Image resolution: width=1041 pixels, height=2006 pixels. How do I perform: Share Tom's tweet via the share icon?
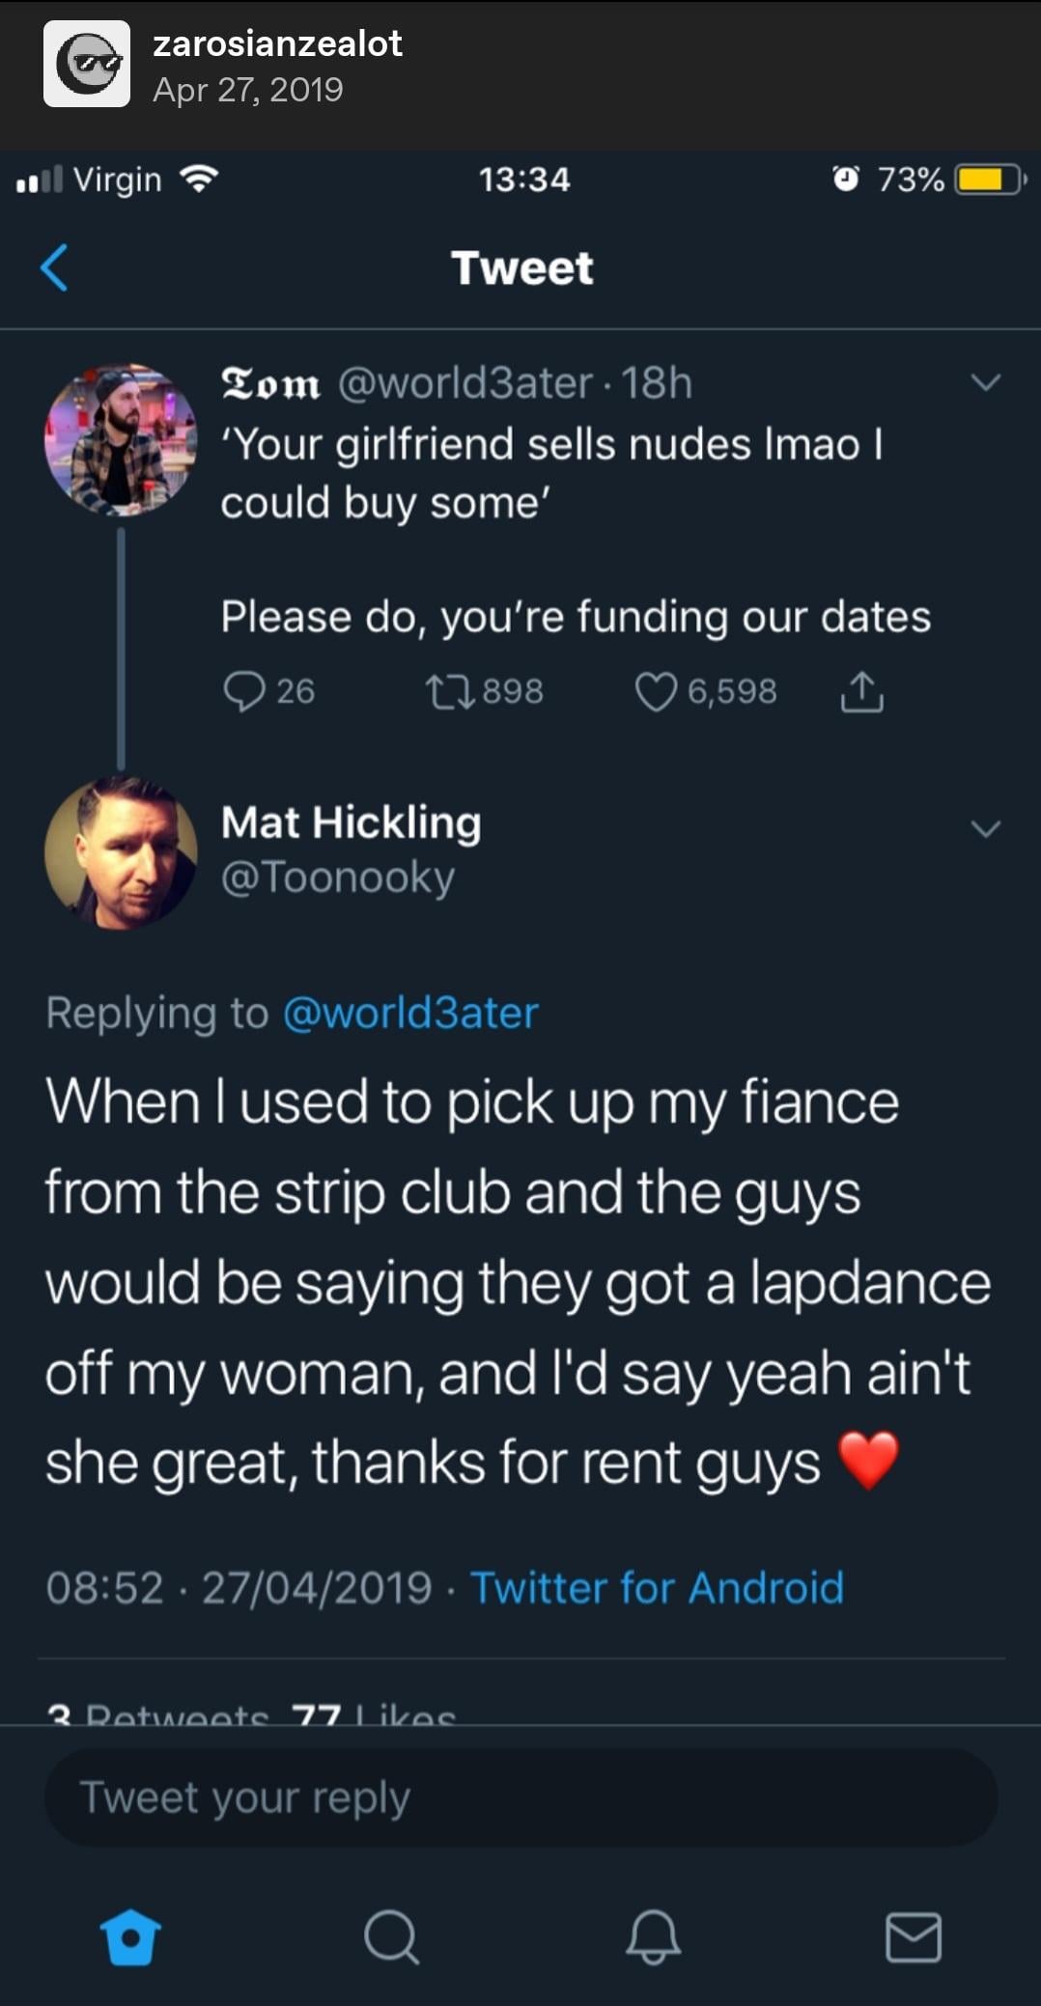861,691
